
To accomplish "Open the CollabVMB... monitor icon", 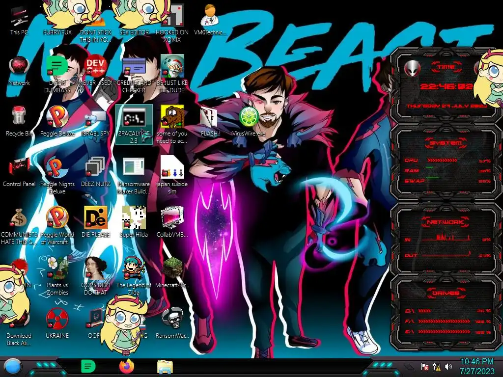I will [x=172, y=222].
